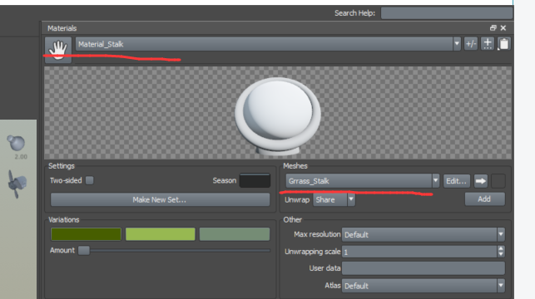Click the Unwrapping scale value field

tap(419, 252)
